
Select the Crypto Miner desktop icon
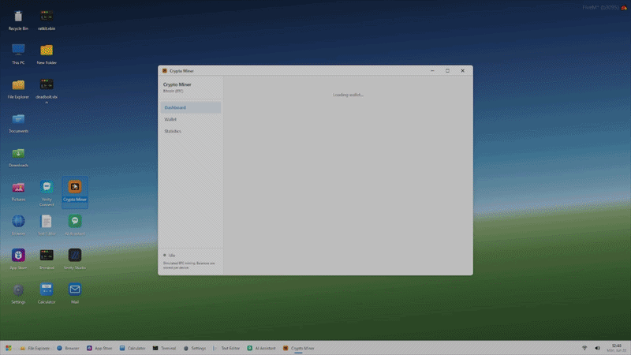(x=74, y=192)
